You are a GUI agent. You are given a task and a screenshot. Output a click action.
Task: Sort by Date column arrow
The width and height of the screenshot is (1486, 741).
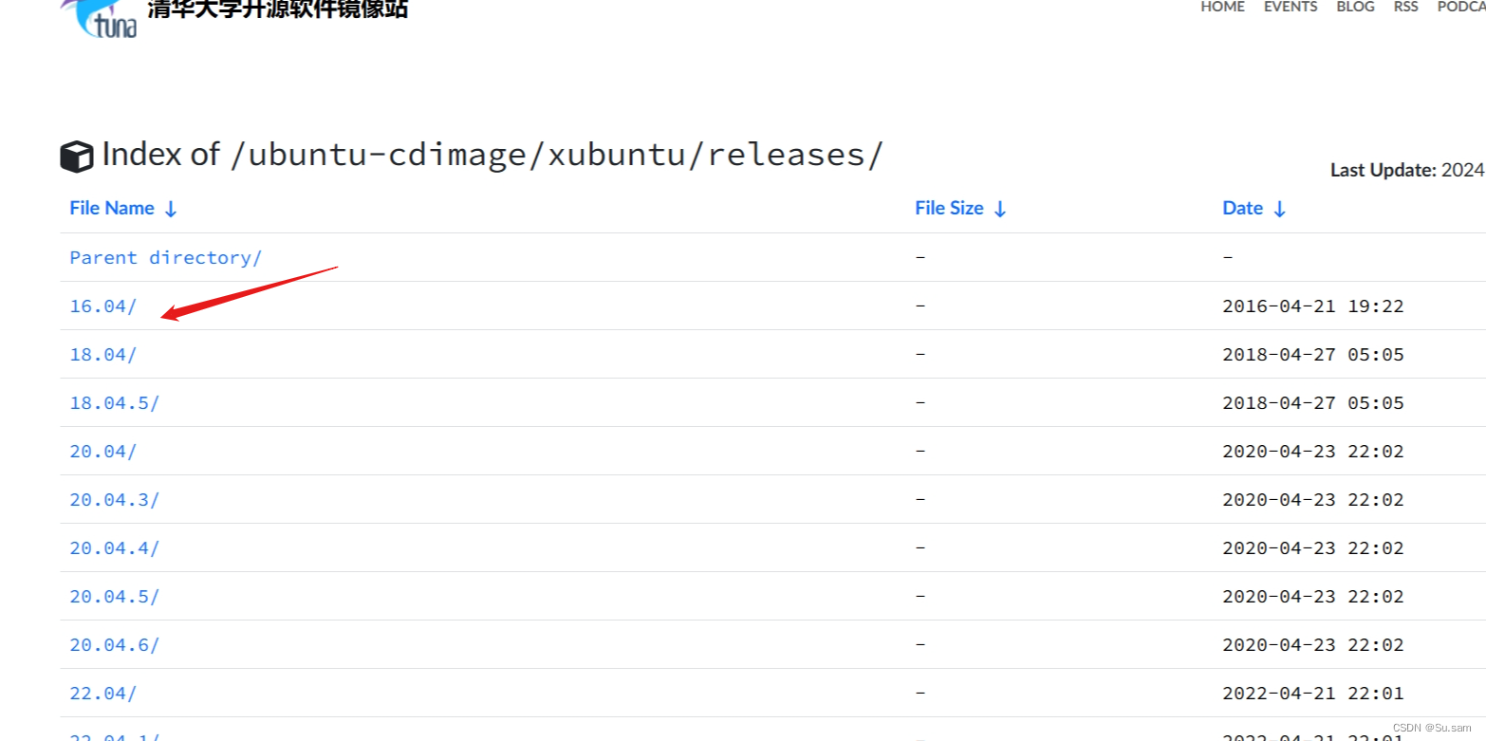pyautogui.click(x=1279, y=209)
